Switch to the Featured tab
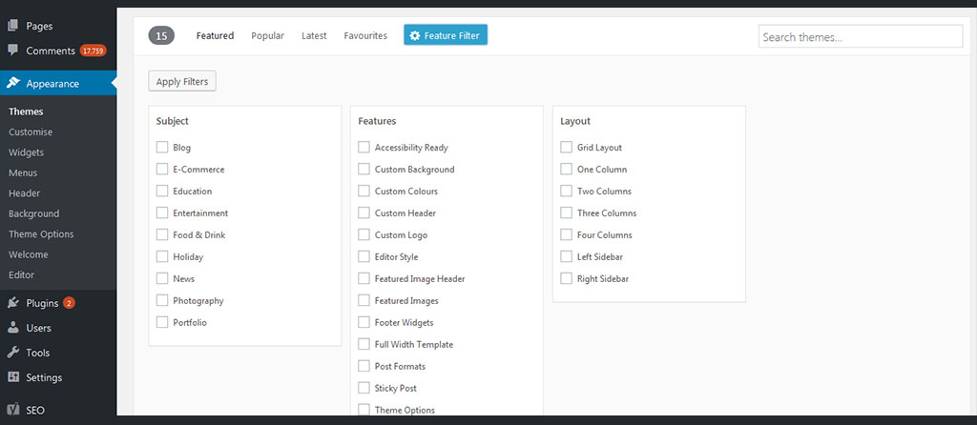The height and width of the screenshot is (425, 977). point(215,35)
